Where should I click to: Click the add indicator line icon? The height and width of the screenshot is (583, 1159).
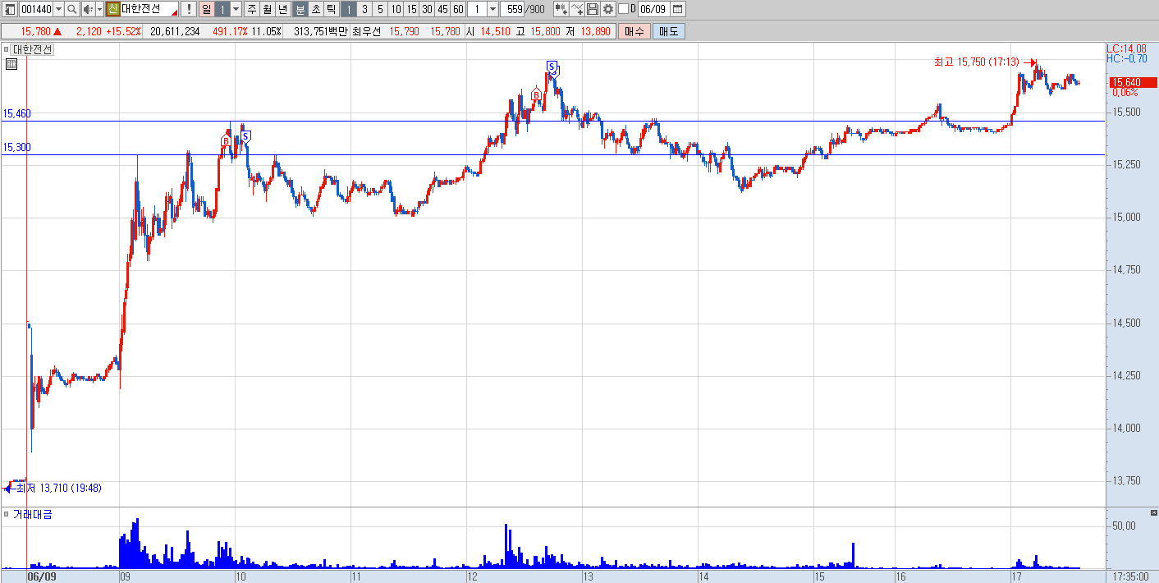[x=577, y=9]
